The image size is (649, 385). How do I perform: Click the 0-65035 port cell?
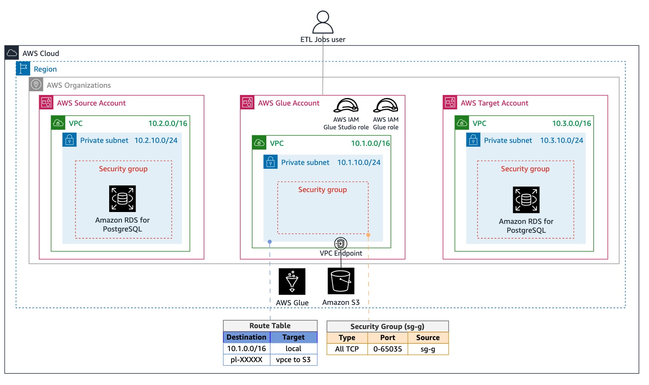point(387,349)
